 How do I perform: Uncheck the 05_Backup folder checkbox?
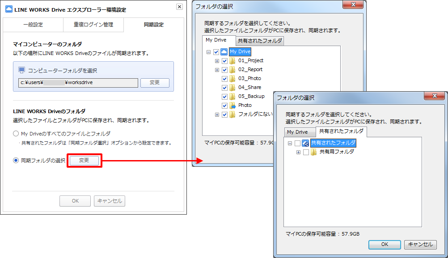click(x=224, y=97)
